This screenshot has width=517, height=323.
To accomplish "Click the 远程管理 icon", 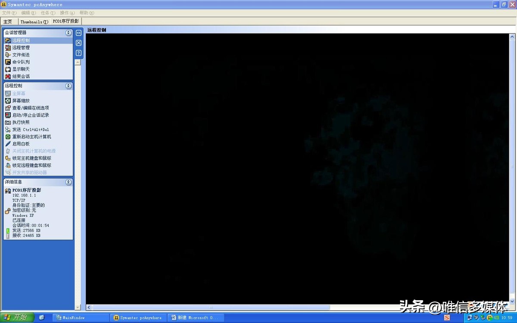I will coord(8,48).
